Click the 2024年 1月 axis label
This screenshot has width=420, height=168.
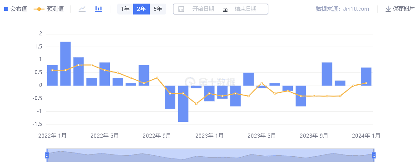(x=366, y=136)
